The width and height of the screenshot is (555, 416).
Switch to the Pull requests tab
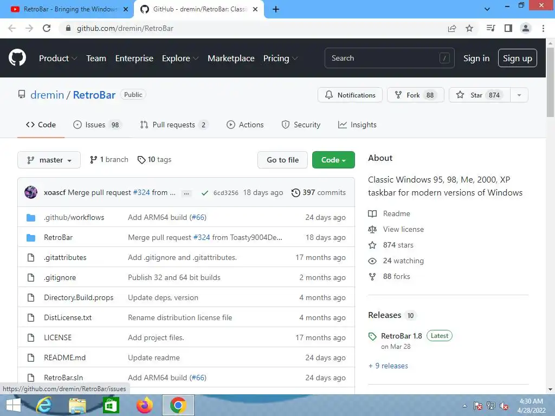(174, 125)
